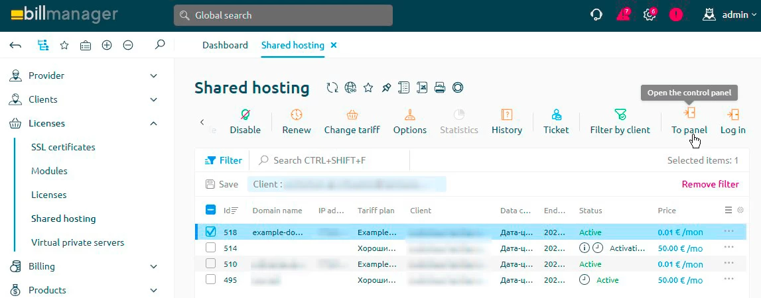Click the refresh icon beside Shared hosting title

pos(332,87)
